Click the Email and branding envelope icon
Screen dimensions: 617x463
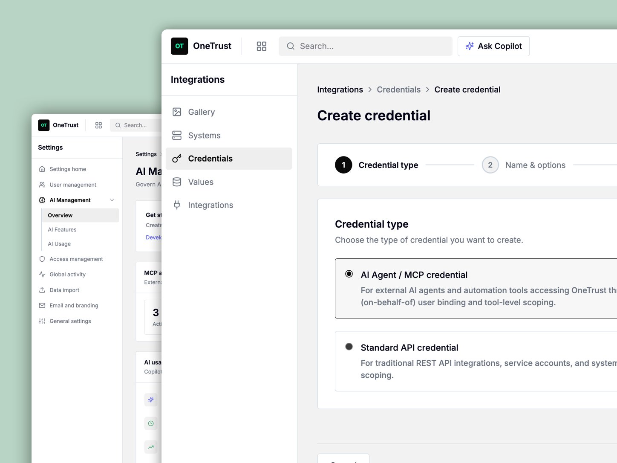pyautogui.click(x=42, y=306)
